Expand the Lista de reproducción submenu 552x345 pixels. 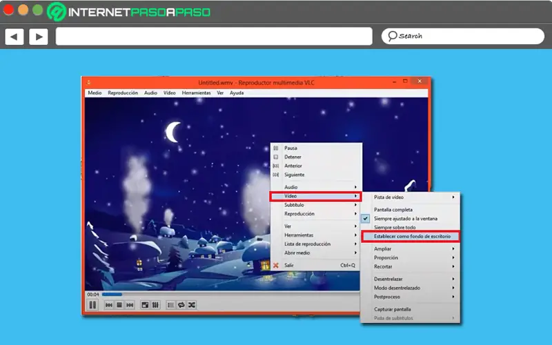(x=316, y=244)
